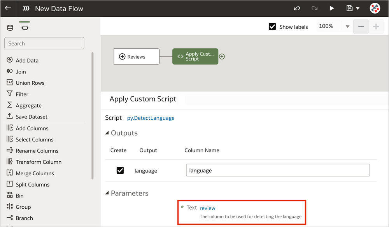
Task: Switch to the data sources tab
Action: point(10,28)
